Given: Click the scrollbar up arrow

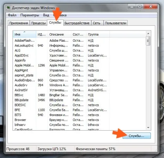Looking at the screenshot, I should click(x=148, y=34).
